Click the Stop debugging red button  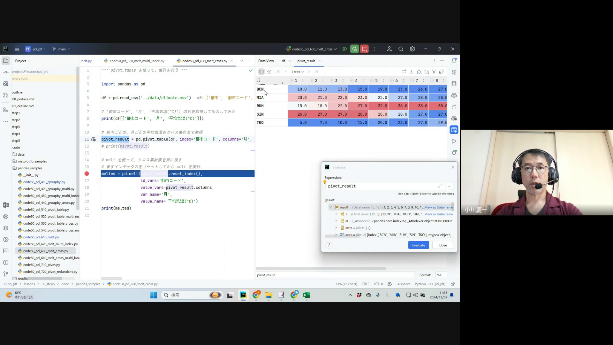[x=364, y=49]
